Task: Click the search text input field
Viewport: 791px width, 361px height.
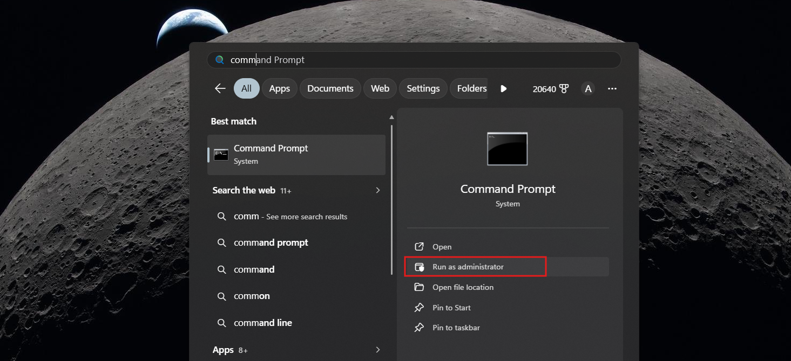Action: pos(414,60)
